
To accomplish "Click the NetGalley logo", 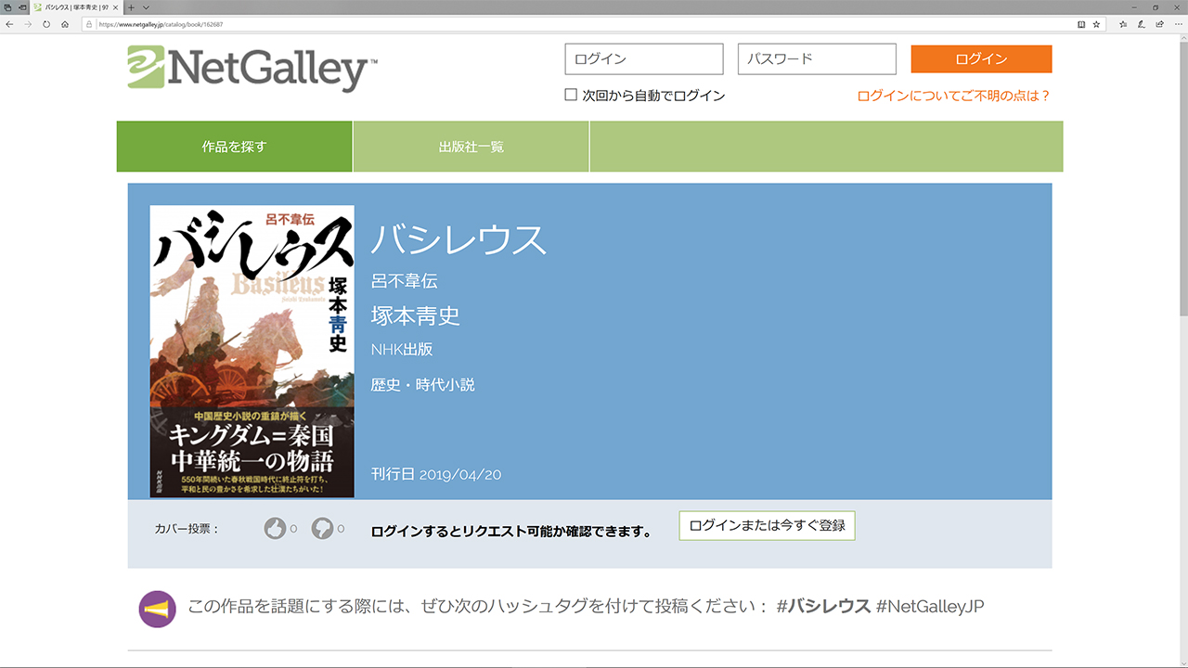I will pos(252,70).
